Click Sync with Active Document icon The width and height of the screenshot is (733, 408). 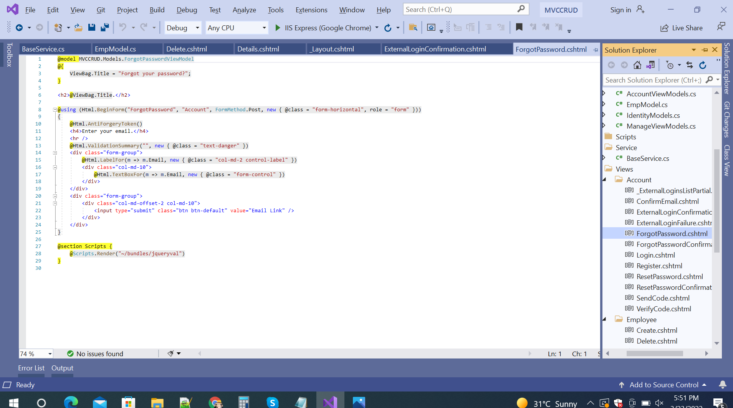pyautogui.click(x=690, y=65)
